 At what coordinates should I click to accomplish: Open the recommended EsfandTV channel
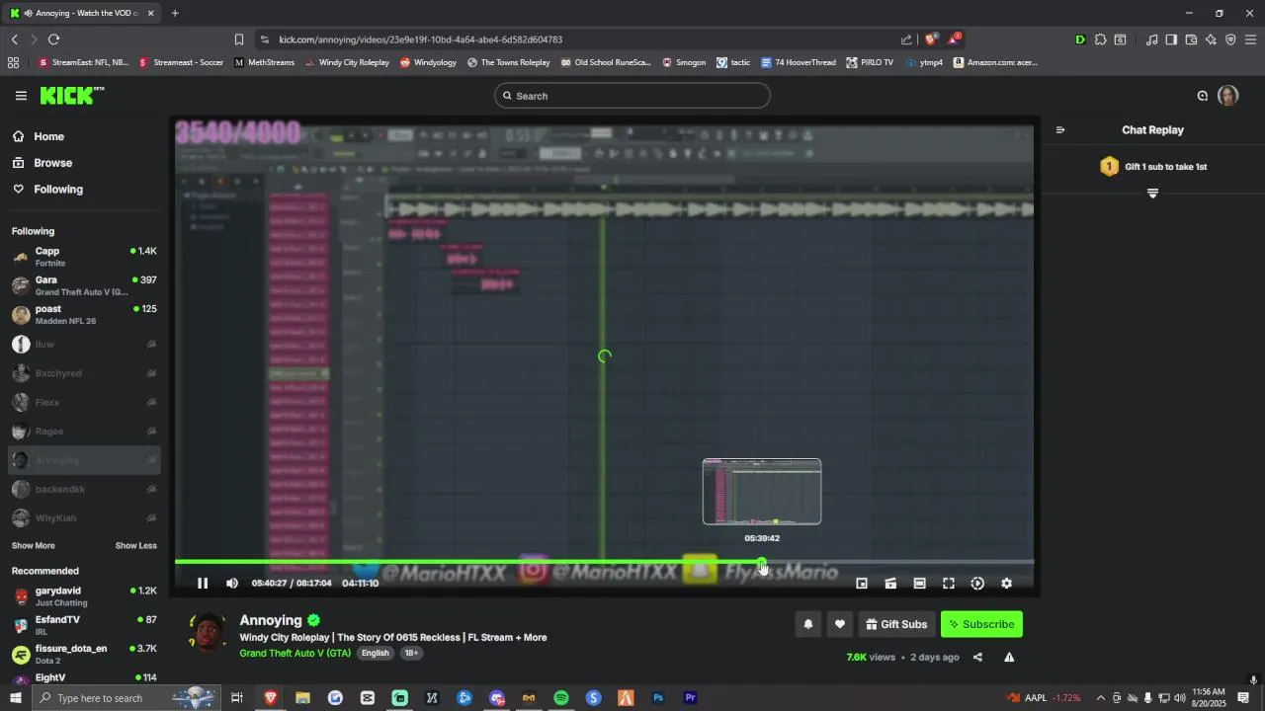(84, 625)
